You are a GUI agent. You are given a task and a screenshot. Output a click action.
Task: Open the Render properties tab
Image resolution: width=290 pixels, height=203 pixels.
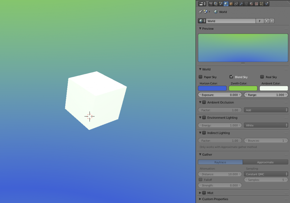pyautogui.click(x=211, y=4)
